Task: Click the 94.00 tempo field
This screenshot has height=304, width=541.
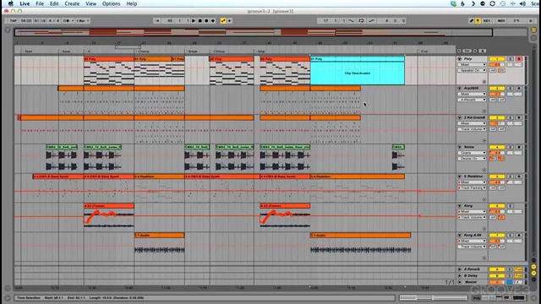Action: tap(26, 20)
